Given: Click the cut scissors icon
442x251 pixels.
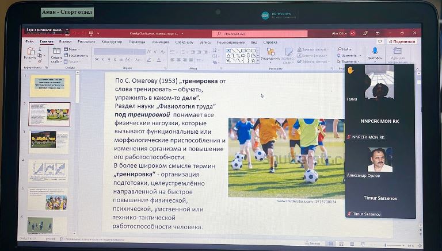Looking at the screenshot, I should point(40,49).
